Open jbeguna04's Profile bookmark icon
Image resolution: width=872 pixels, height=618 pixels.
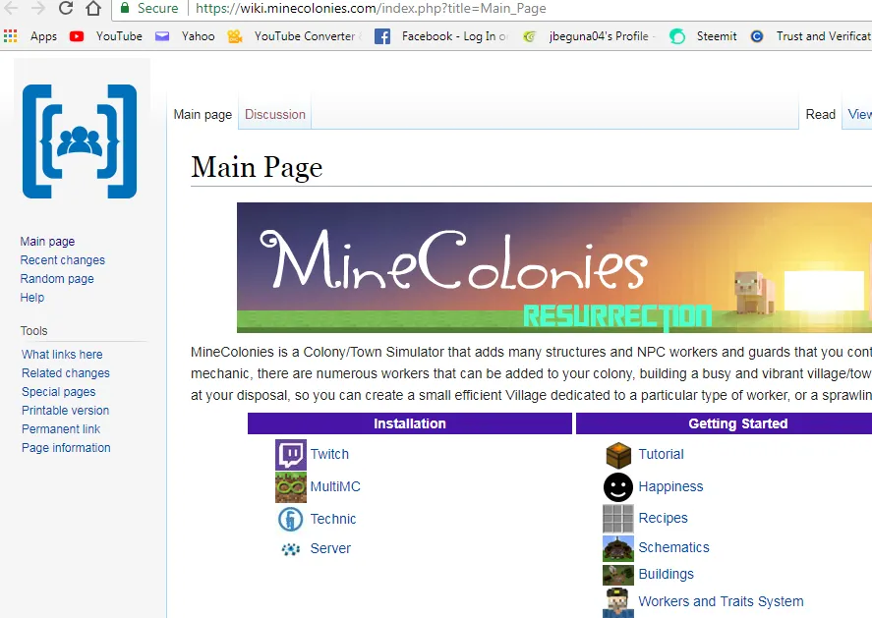(x=530, y=36)
